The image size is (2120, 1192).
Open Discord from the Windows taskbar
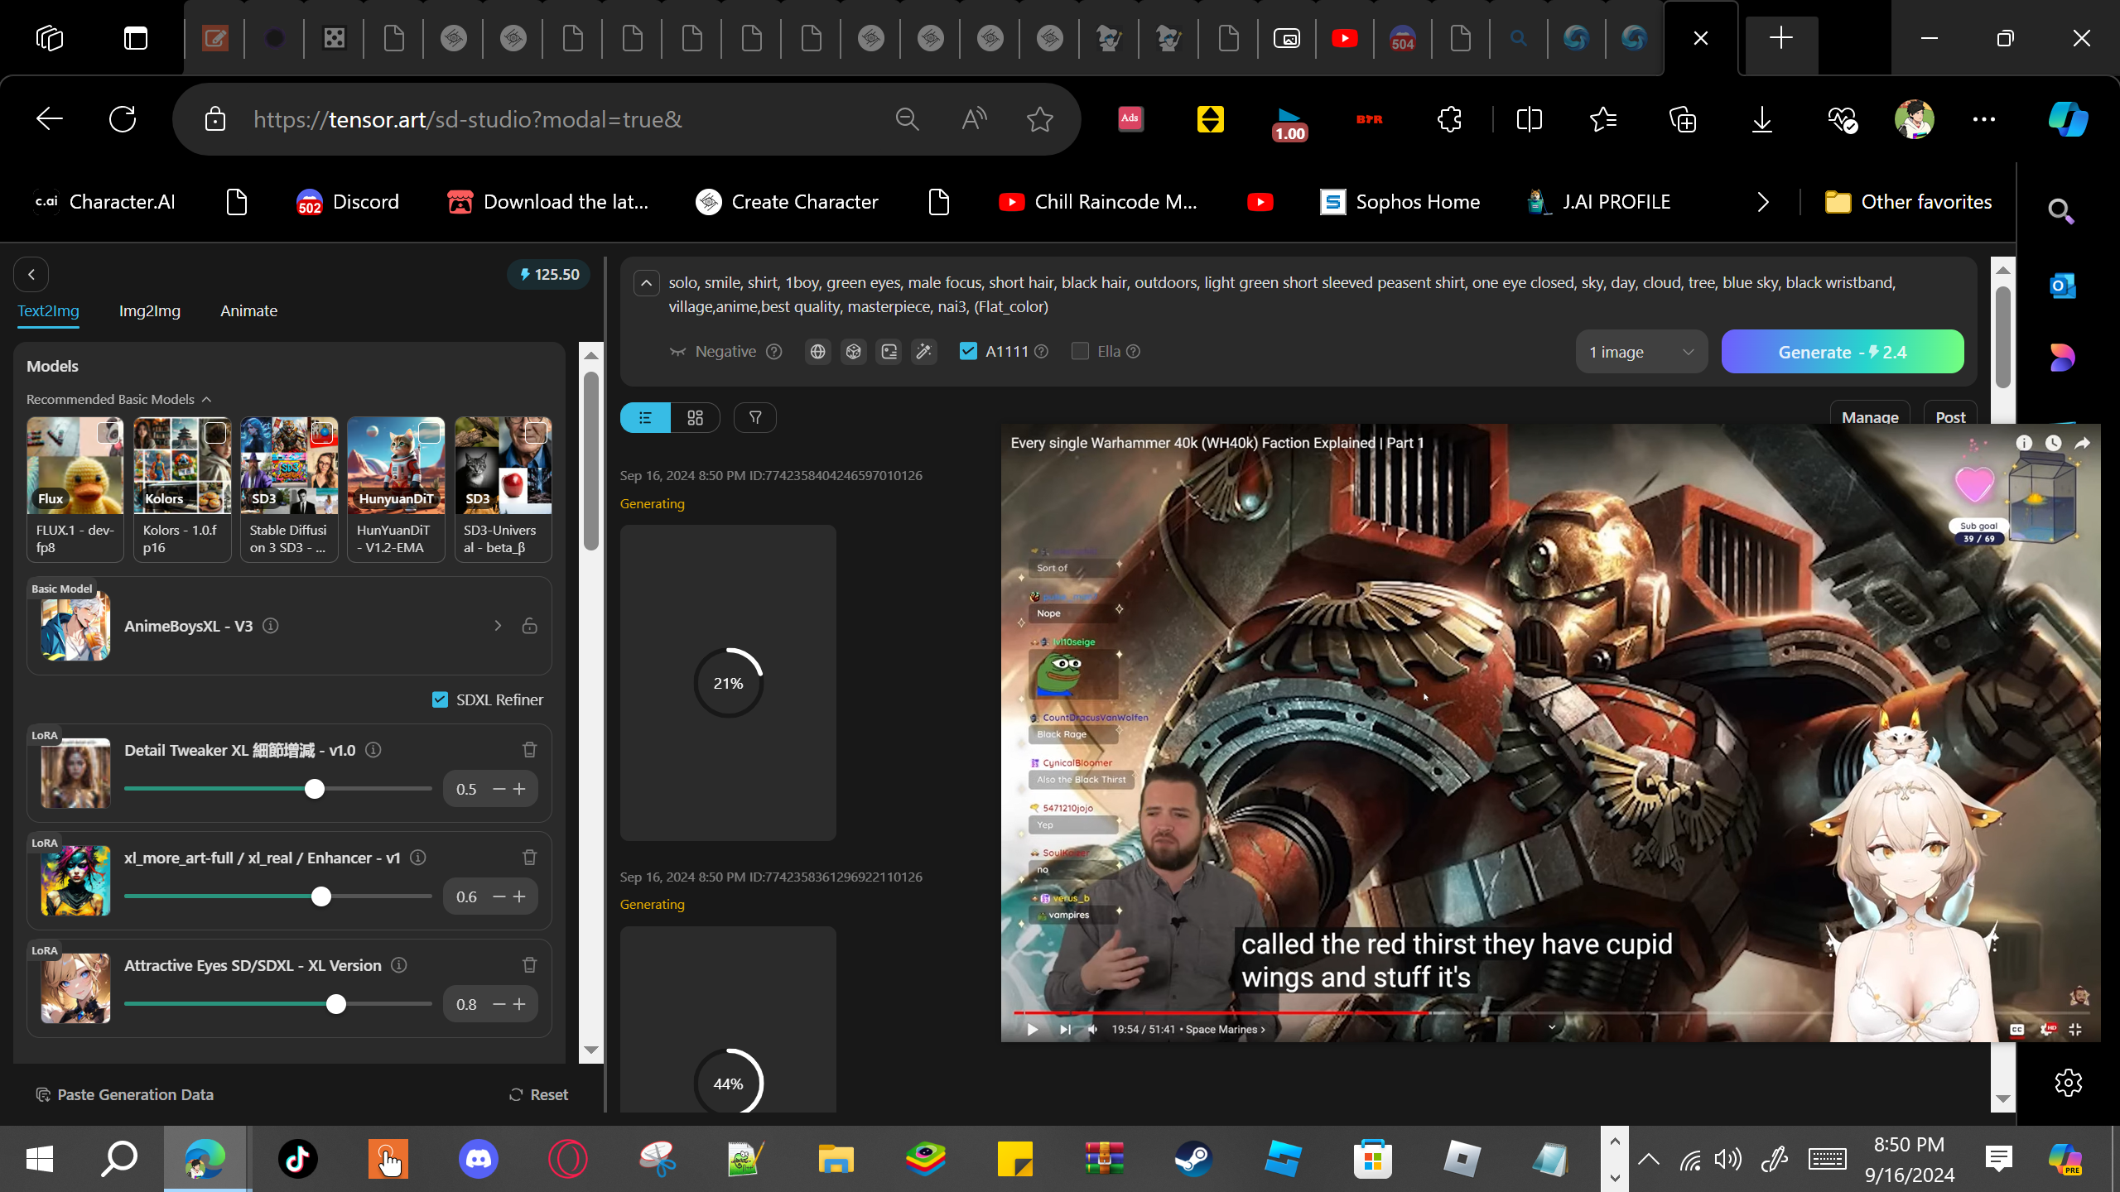(x=479, y=1158)
